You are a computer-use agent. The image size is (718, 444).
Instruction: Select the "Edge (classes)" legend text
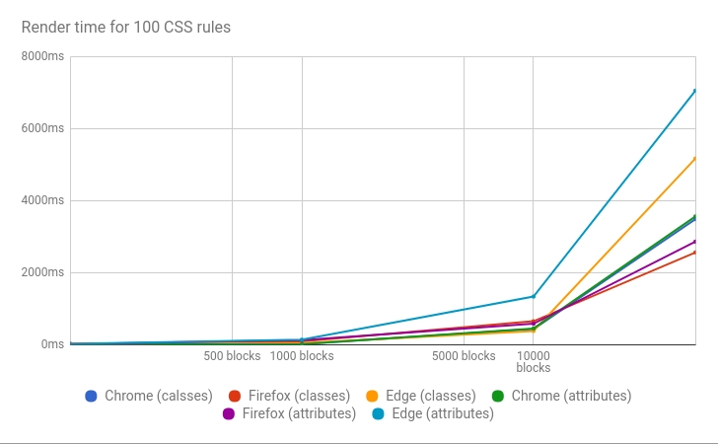(427, 396)
